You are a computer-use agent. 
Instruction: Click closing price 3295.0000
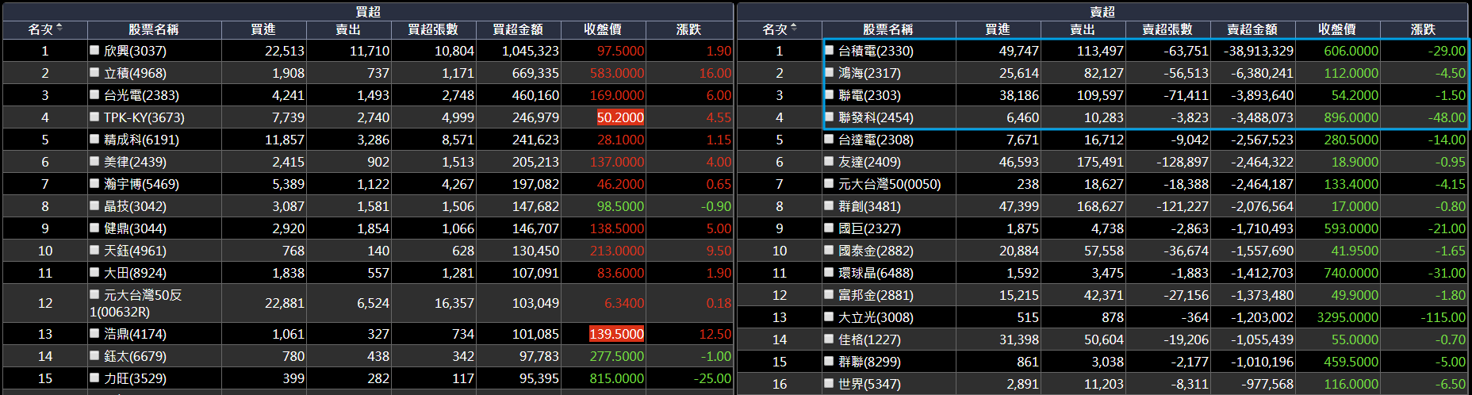[x=1347, y=317]
